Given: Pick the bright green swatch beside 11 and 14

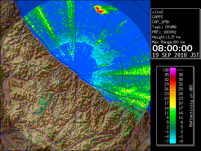Looking at the screenshot, I should click(173, 113).
